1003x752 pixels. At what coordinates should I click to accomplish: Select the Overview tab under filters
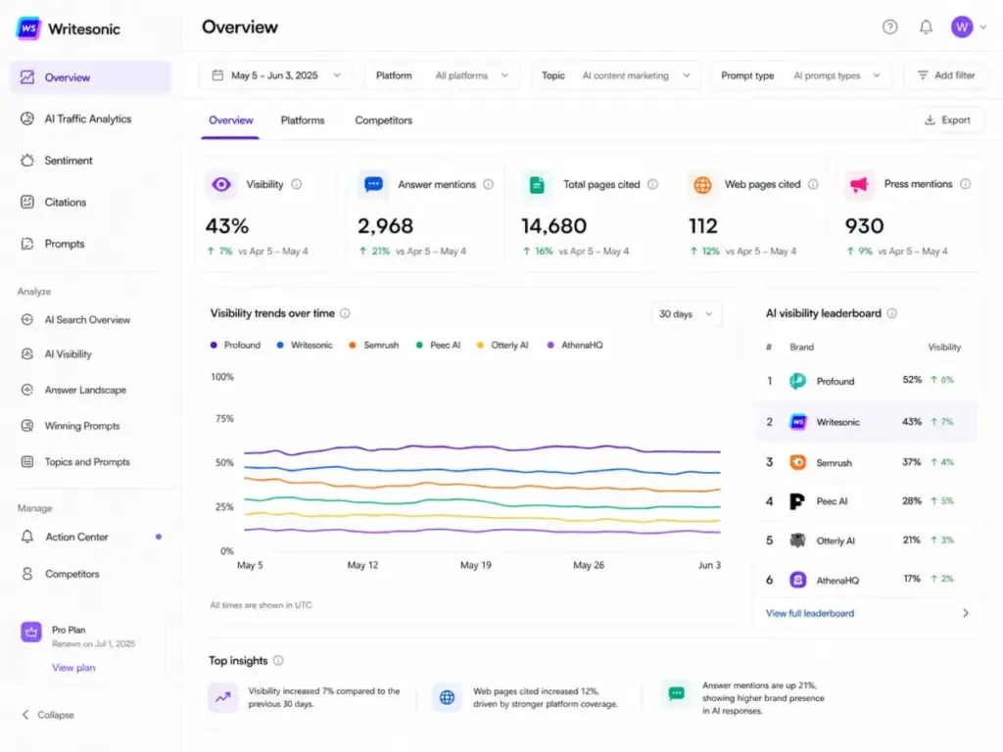[x=231, y=120]
